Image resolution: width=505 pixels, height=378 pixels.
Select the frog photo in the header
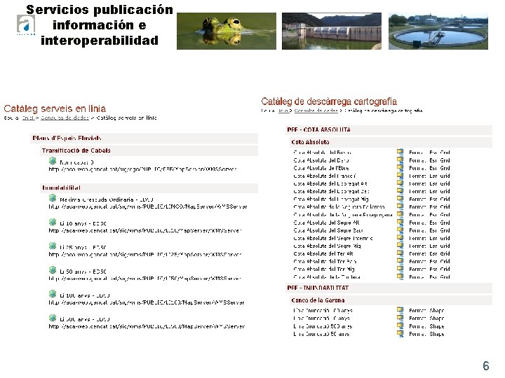point(227,31)
